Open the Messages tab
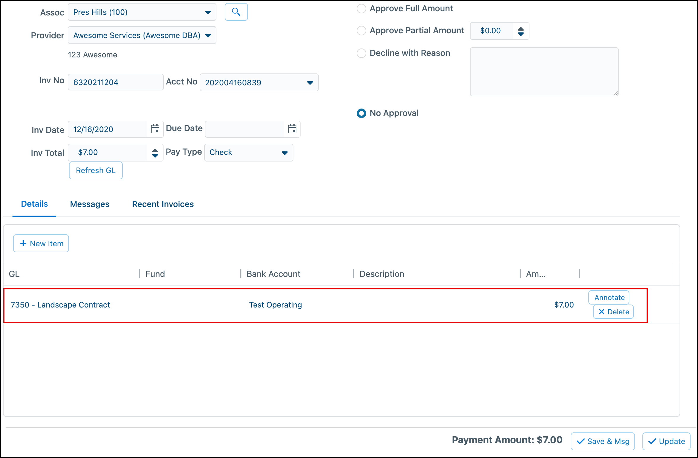This screenshot has width=698, height=458. [x=89, y=204]
